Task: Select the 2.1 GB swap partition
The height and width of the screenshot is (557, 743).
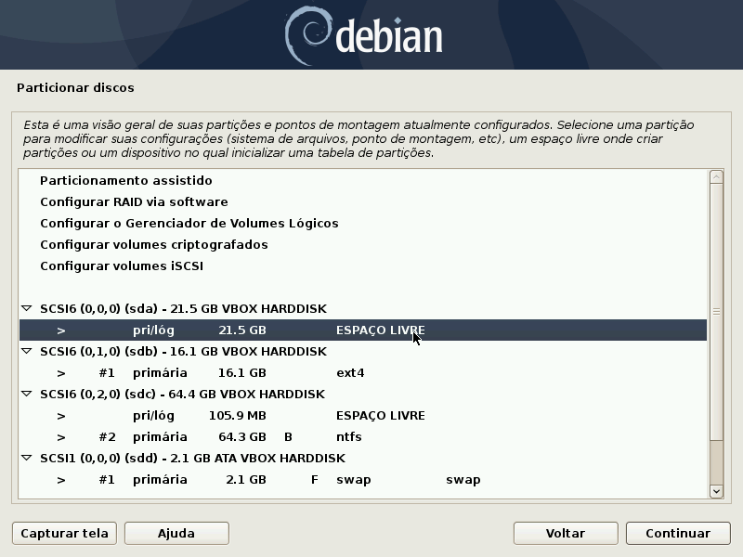Action: tap(363, 479)
